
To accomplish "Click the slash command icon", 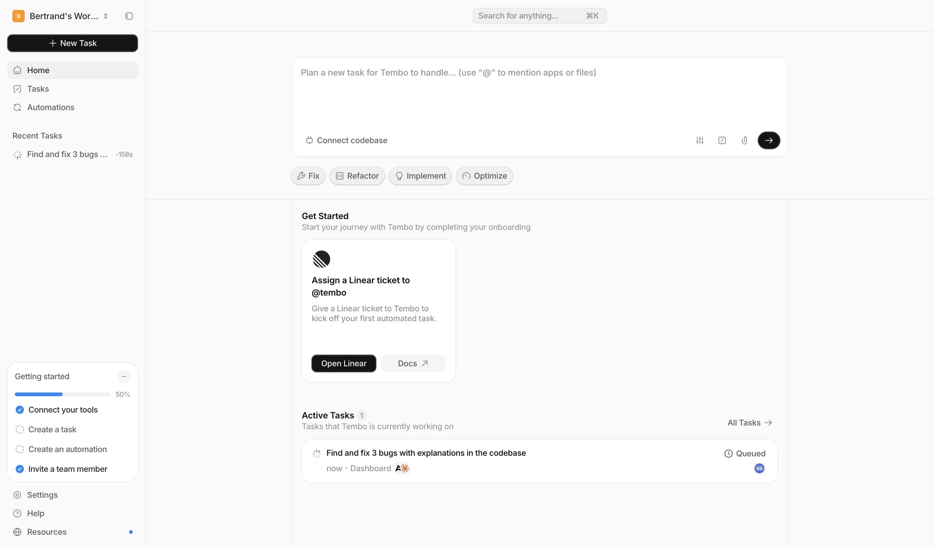I will (722, 140).
